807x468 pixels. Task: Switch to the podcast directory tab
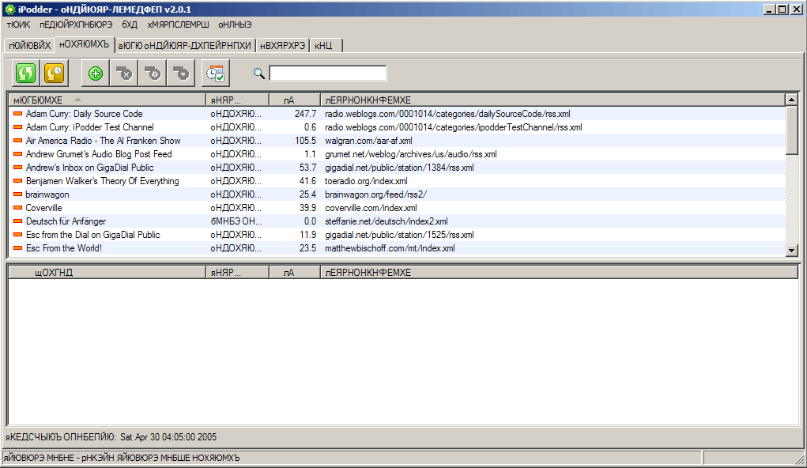point(185,46)
